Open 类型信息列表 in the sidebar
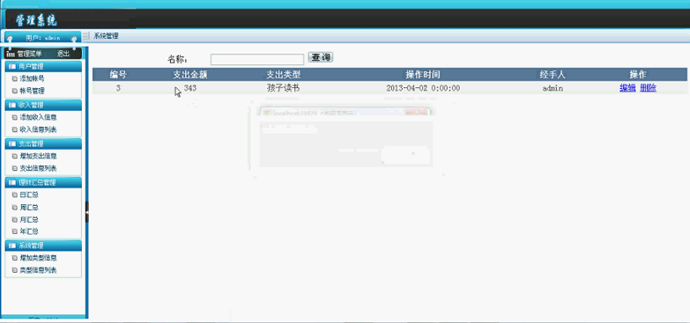Image resolution: width=690 pixels, height=323 pixels. [38, 270]
